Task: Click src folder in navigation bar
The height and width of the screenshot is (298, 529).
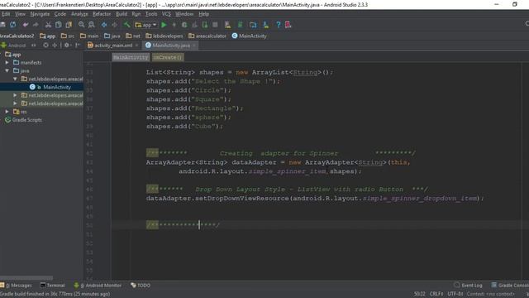Action: click(x=68, y=36)
